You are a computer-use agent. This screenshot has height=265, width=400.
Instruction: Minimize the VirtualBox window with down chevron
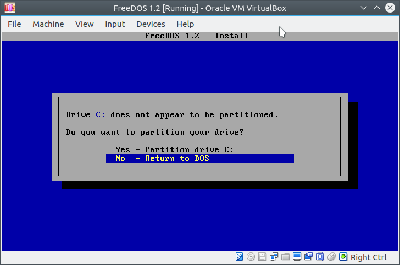pos(364,8)
